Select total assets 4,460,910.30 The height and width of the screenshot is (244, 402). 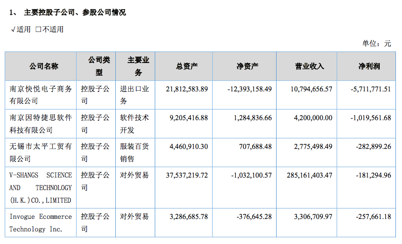(189, 146)
